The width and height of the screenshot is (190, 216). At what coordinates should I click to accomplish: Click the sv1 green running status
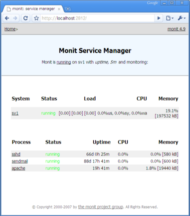(48, 113)
